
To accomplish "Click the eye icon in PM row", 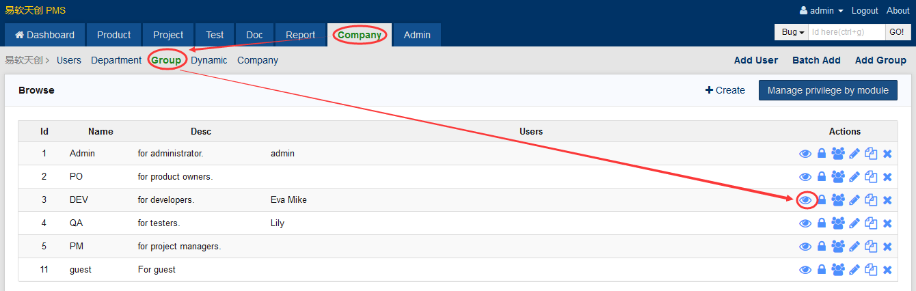I will pos(805,247).
